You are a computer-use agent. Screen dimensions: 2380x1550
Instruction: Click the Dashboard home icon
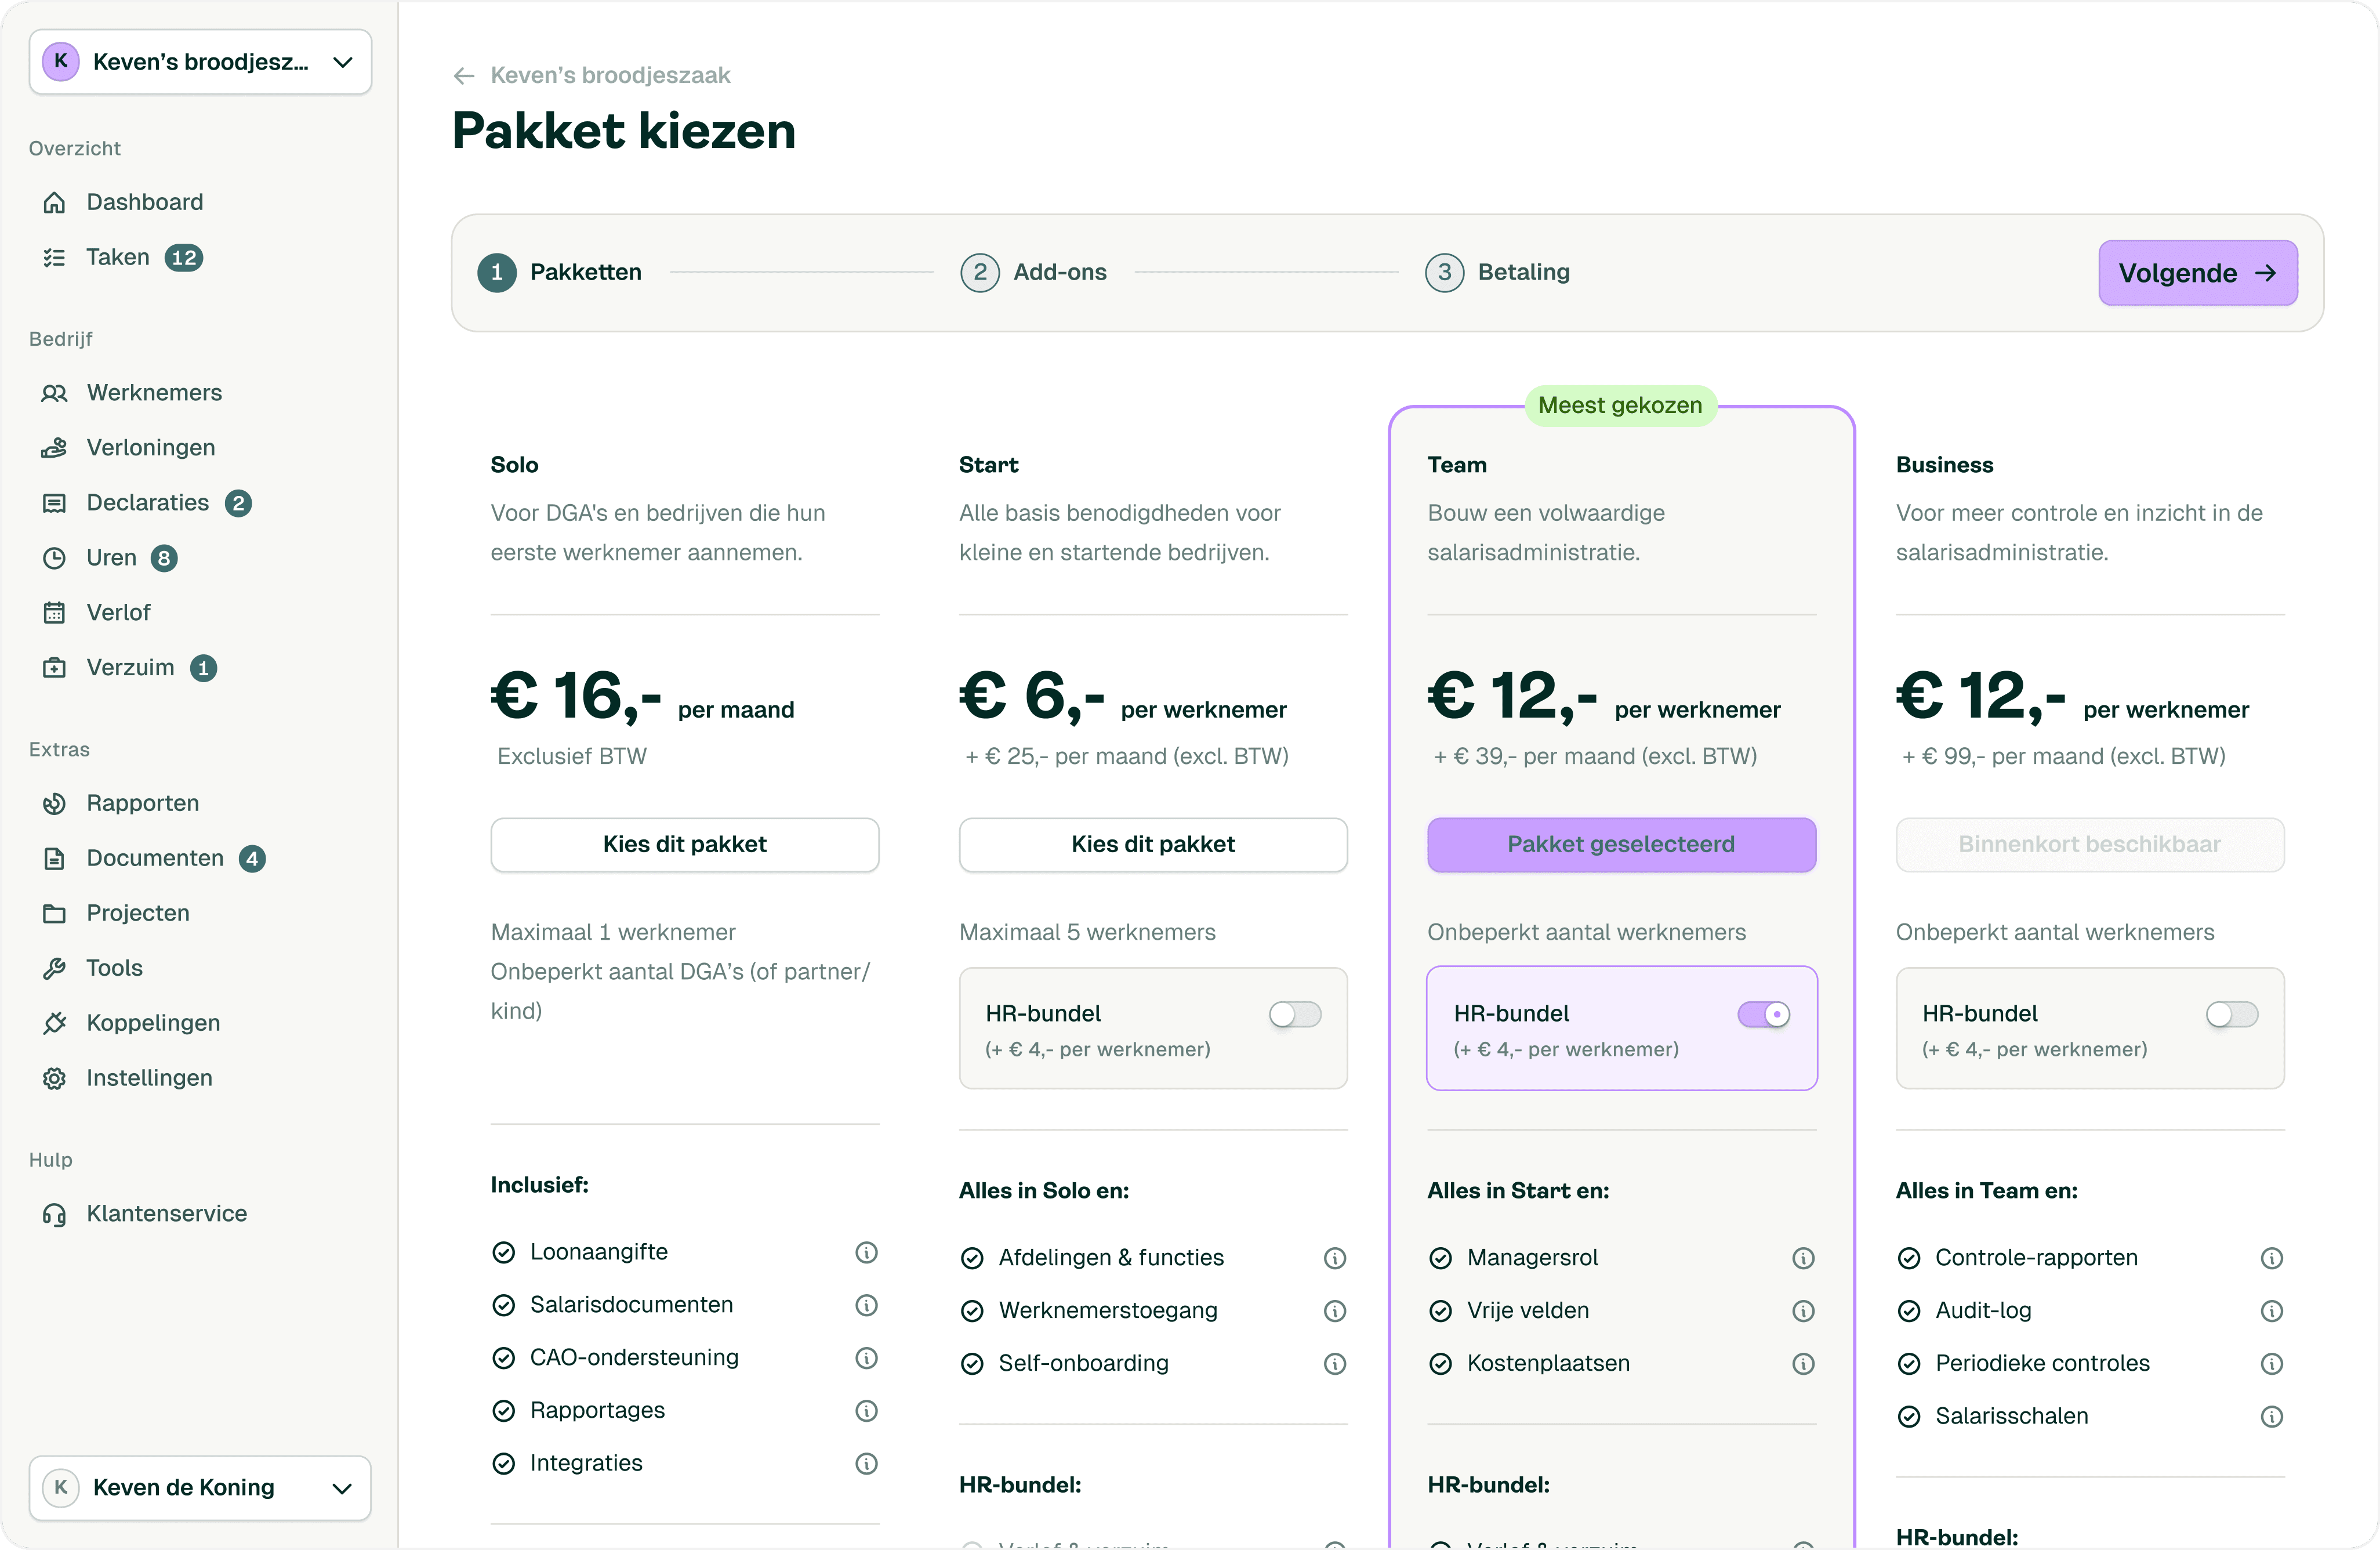click(54, 203)
